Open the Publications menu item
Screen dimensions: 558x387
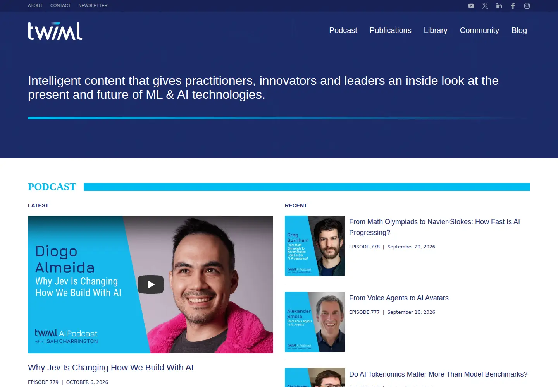click(x=391, y=30)
